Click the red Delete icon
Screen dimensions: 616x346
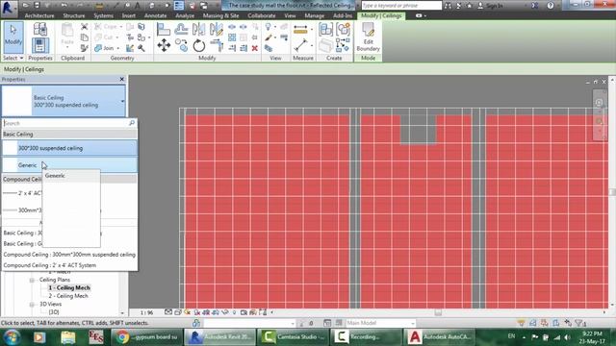(x=254, y=48)
